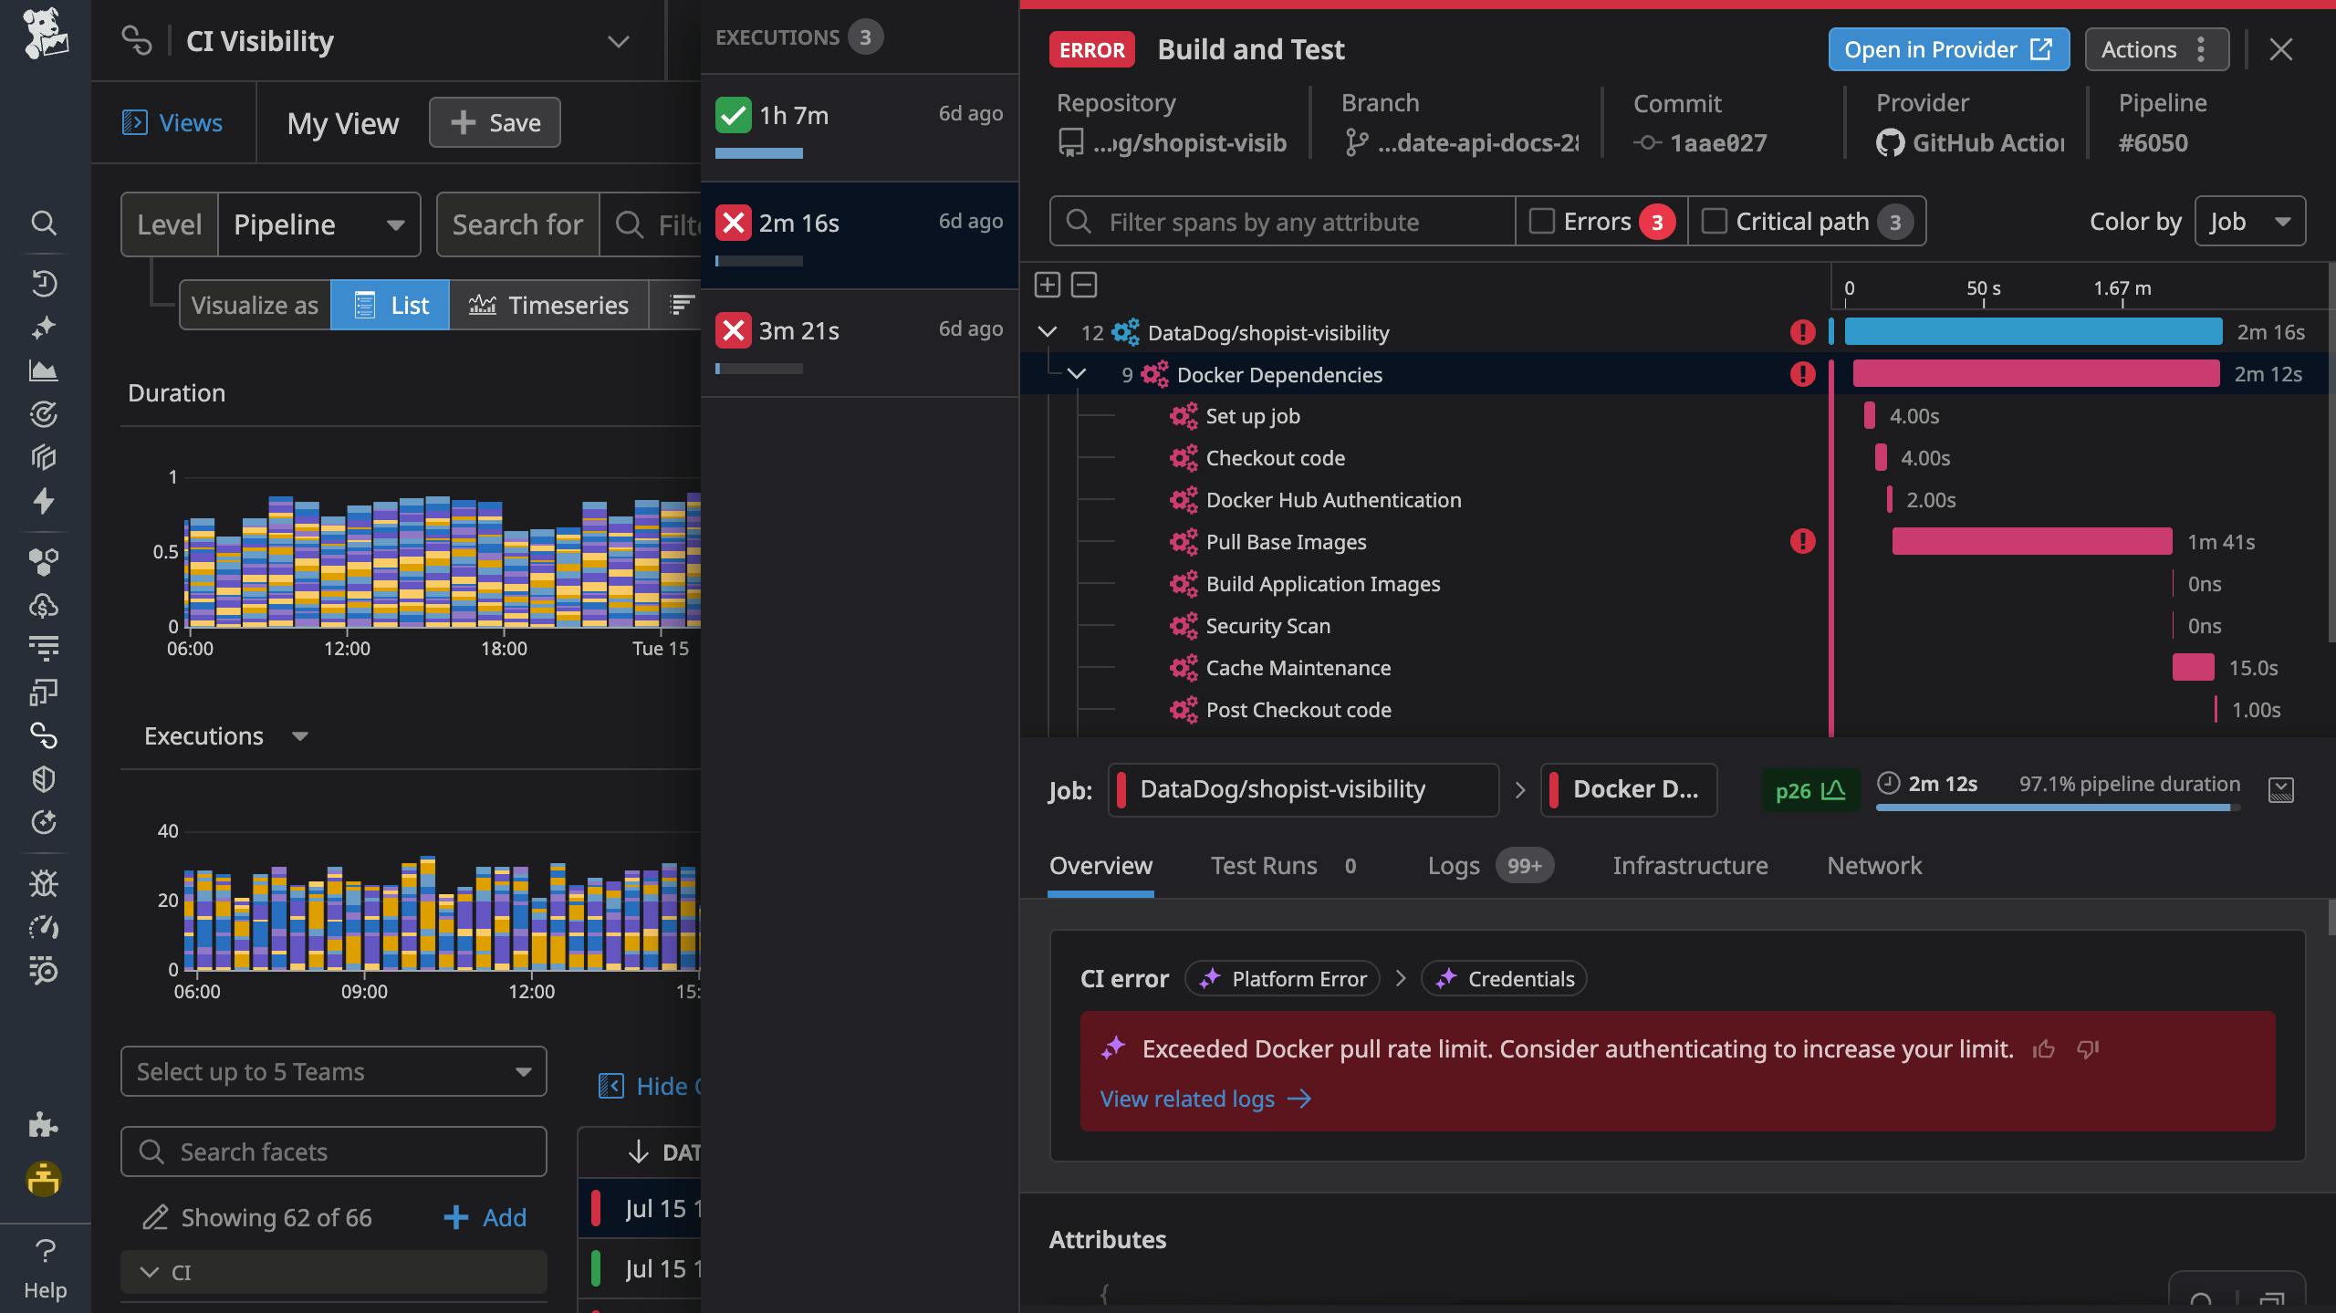Select the Bits AI sparkles icon in sidebar
Image resolution: width=2336 pixels, height=1313 pixels.
(44, 327)
